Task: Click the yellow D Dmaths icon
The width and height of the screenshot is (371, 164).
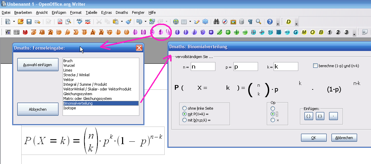Action: tap(288, 22)
